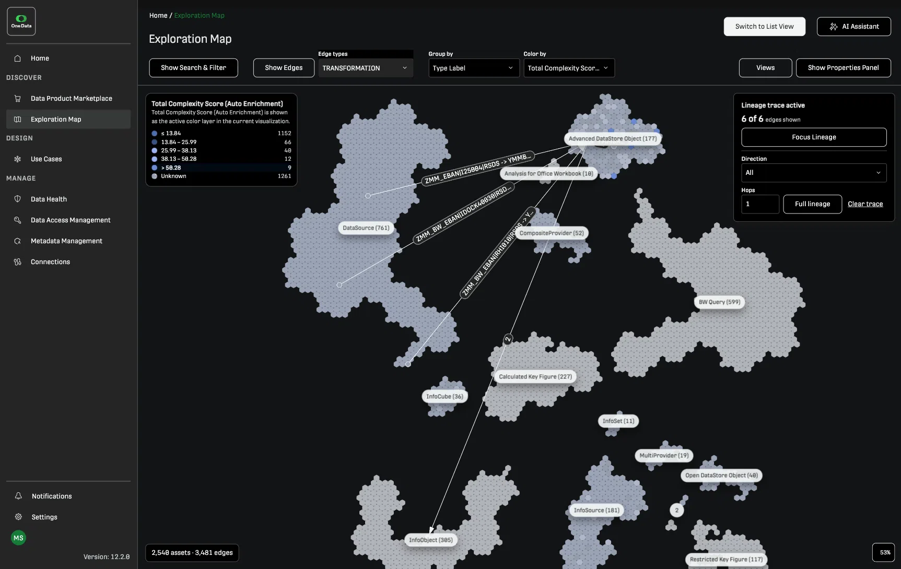Click the Data Health shield icon
901x569 pixels.
18,199
